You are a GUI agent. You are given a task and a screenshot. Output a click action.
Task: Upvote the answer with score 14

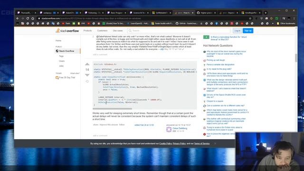click(87, 64)
